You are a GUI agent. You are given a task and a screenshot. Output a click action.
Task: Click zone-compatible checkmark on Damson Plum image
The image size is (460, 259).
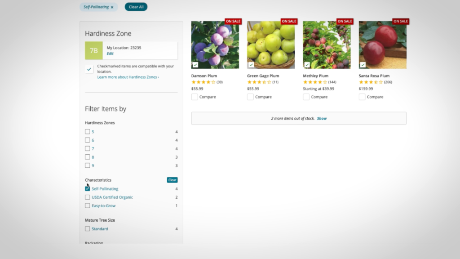(195, 65)
